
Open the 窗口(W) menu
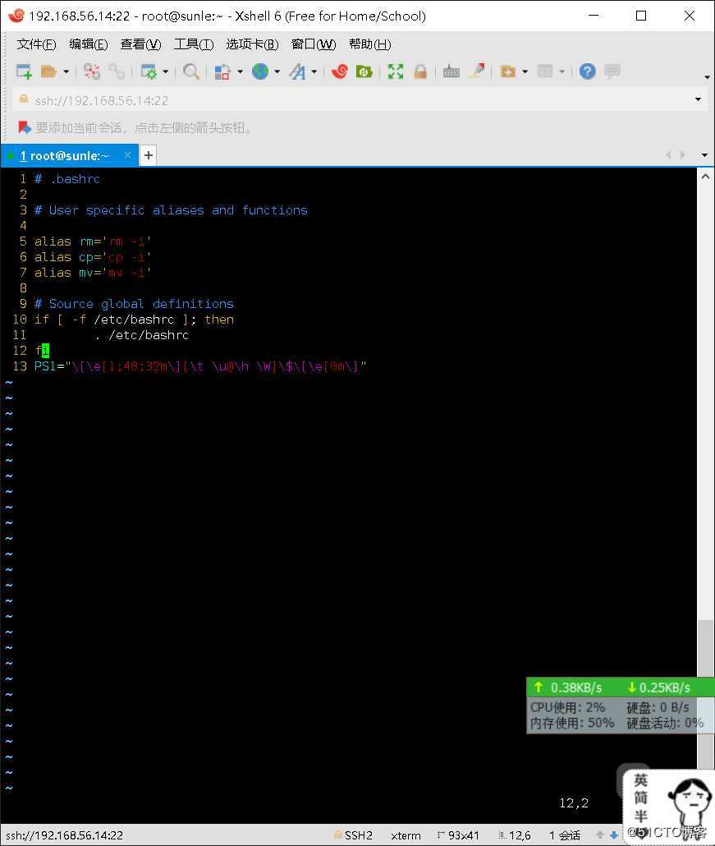(314, 44)
